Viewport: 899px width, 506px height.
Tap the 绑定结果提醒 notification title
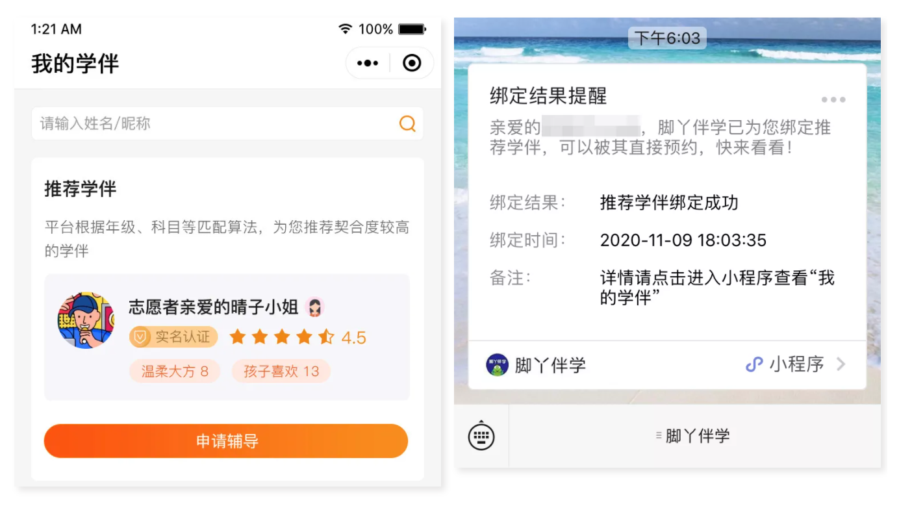pyautogui.click(x=548, y=96)
